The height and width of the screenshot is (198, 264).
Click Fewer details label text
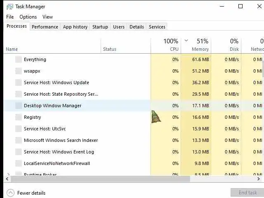[31, 193]
